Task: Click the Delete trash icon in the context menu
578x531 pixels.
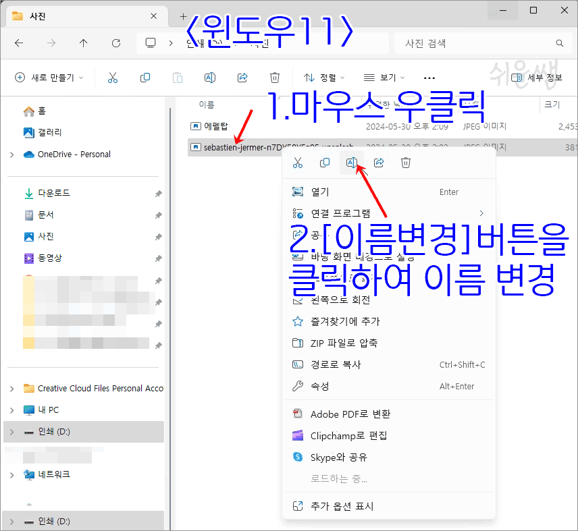Action: tap(405, 162)
